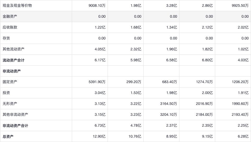251x142 pixels.
Task: Click the 4.05亿 other current assets cell
Action: pyautogui.click(x=100, y=49)
